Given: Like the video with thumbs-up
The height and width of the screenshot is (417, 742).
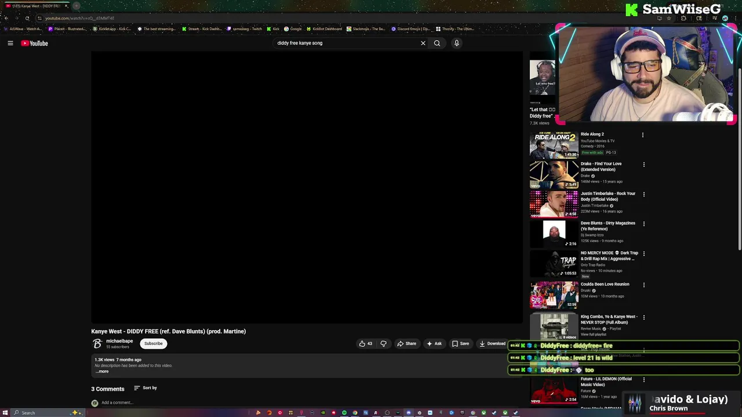Looking at the screenshot, I should [365, 343].
